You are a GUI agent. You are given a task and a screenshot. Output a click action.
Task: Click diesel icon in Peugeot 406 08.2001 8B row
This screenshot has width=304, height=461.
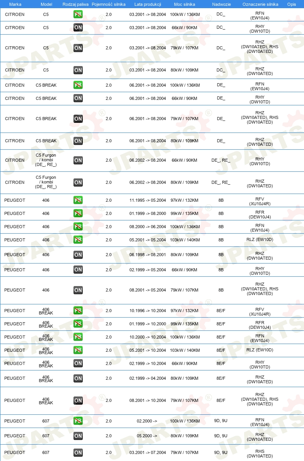tap(78, 290)
